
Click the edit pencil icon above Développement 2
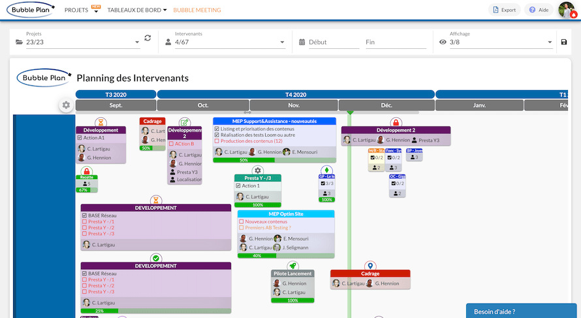pos(185,123)
